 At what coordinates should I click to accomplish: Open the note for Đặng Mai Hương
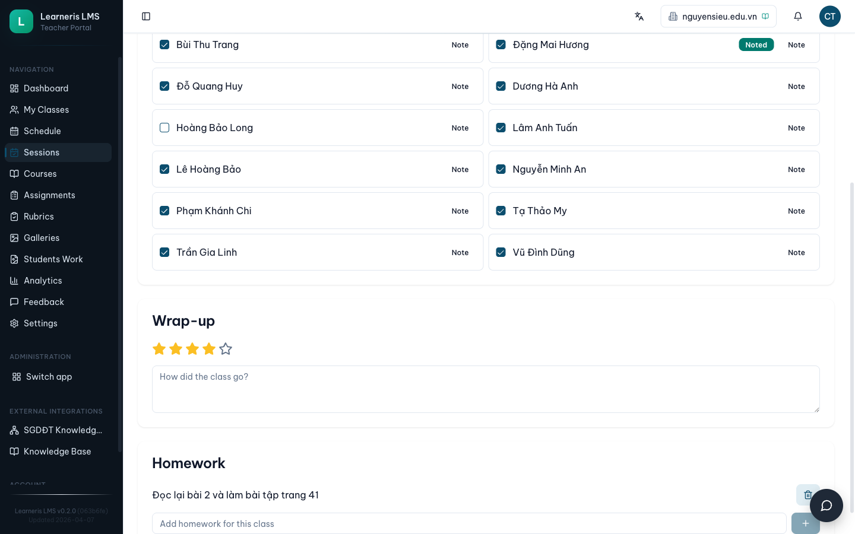pyautogui.click(x=796, y=44)
